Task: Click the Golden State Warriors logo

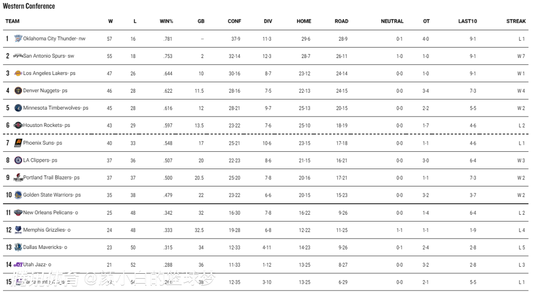Action: tap(18, 195)
